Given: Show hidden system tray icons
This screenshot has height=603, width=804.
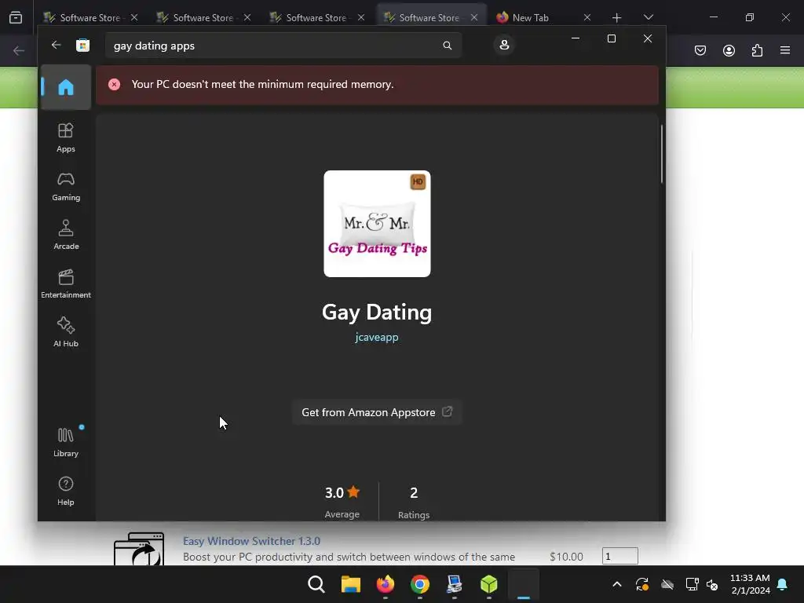Looking at the screenshot, I should pyautogui.click(x=617, y=584).
